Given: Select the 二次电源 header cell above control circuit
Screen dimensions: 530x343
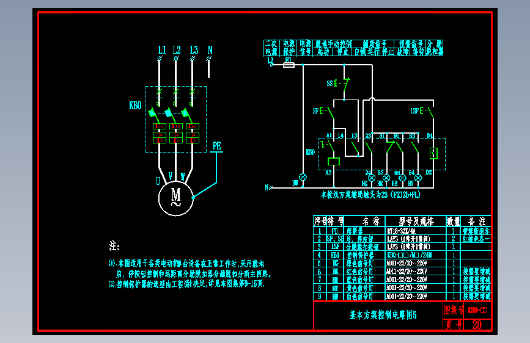Looking at the screenshot, I should pos(272,48).
